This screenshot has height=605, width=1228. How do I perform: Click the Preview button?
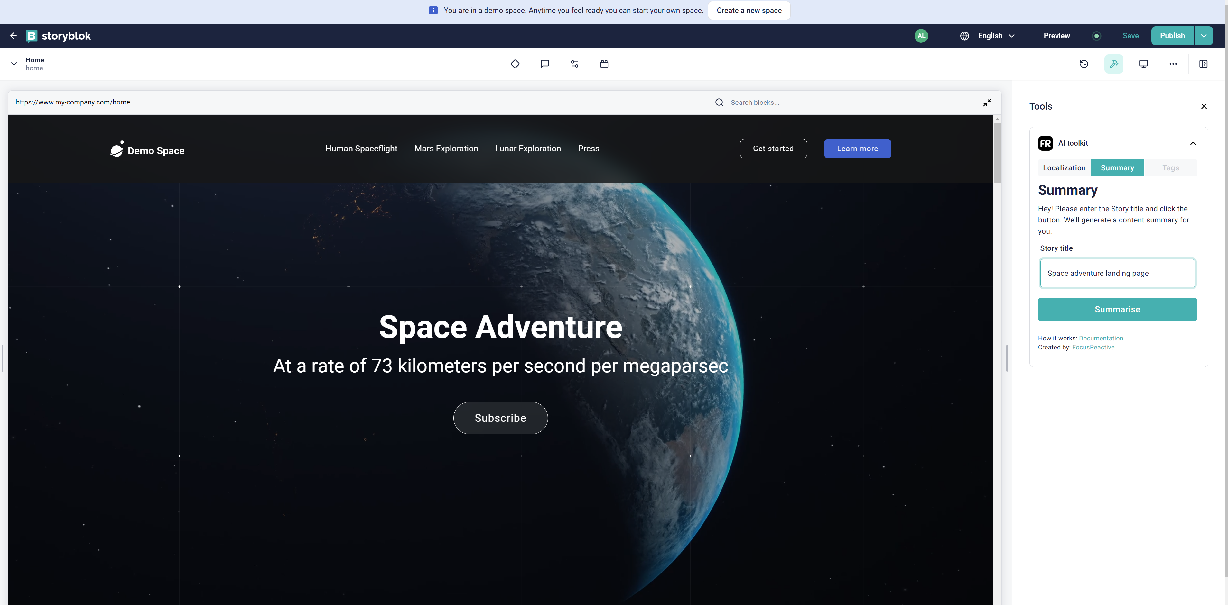(x=1056, y=36)
